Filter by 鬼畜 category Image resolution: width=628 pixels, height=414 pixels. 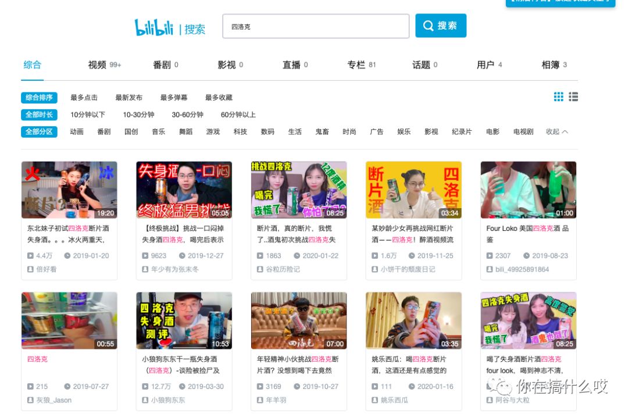(x=322, y=132)
